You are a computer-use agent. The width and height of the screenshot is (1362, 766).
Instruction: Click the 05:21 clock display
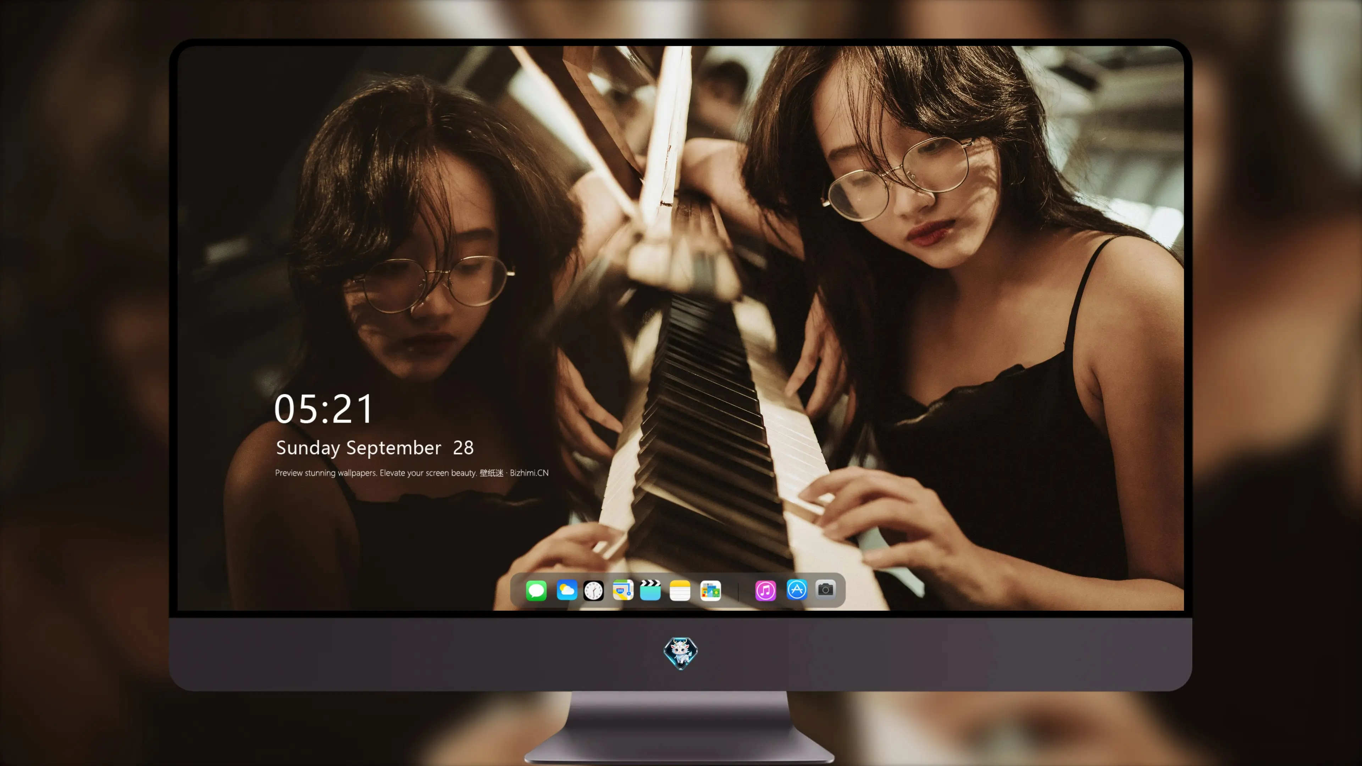[x=323, y=409]
